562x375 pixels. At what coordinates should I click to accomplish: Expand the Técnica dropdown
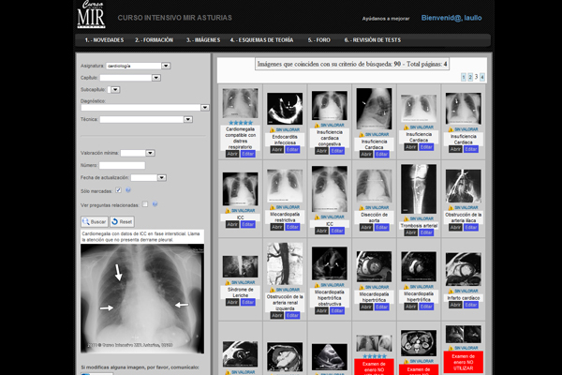click(x=188, y=119)
